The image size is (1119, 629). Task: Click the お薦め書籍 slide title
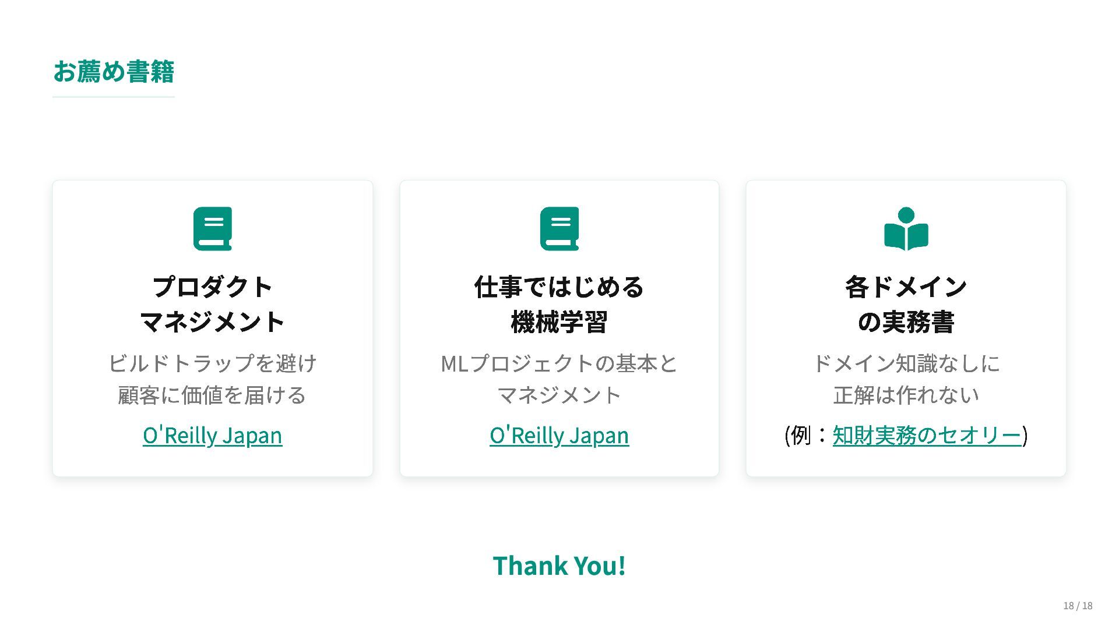click(114, 72)
